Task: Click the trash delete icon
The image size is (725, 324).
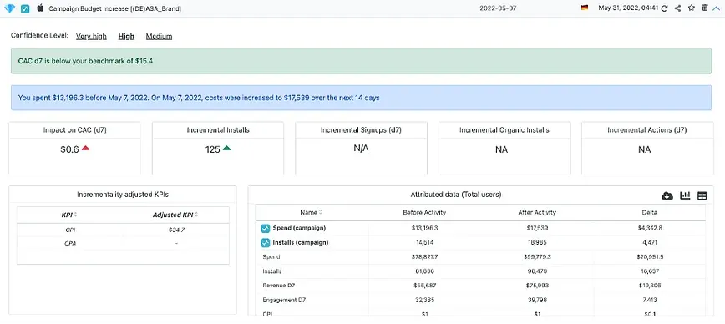Action: [x=705, y=8]
